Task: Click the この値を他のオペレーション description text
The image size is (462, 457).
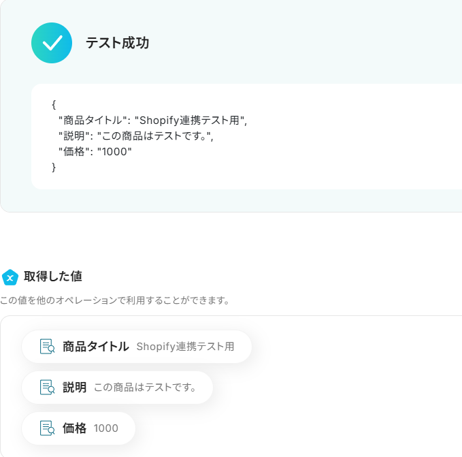Action: [x=114, y=300]
